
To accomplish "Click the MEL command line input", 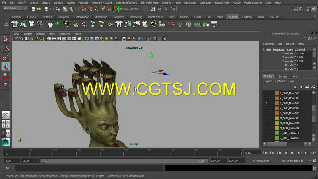I will (89, 168).
